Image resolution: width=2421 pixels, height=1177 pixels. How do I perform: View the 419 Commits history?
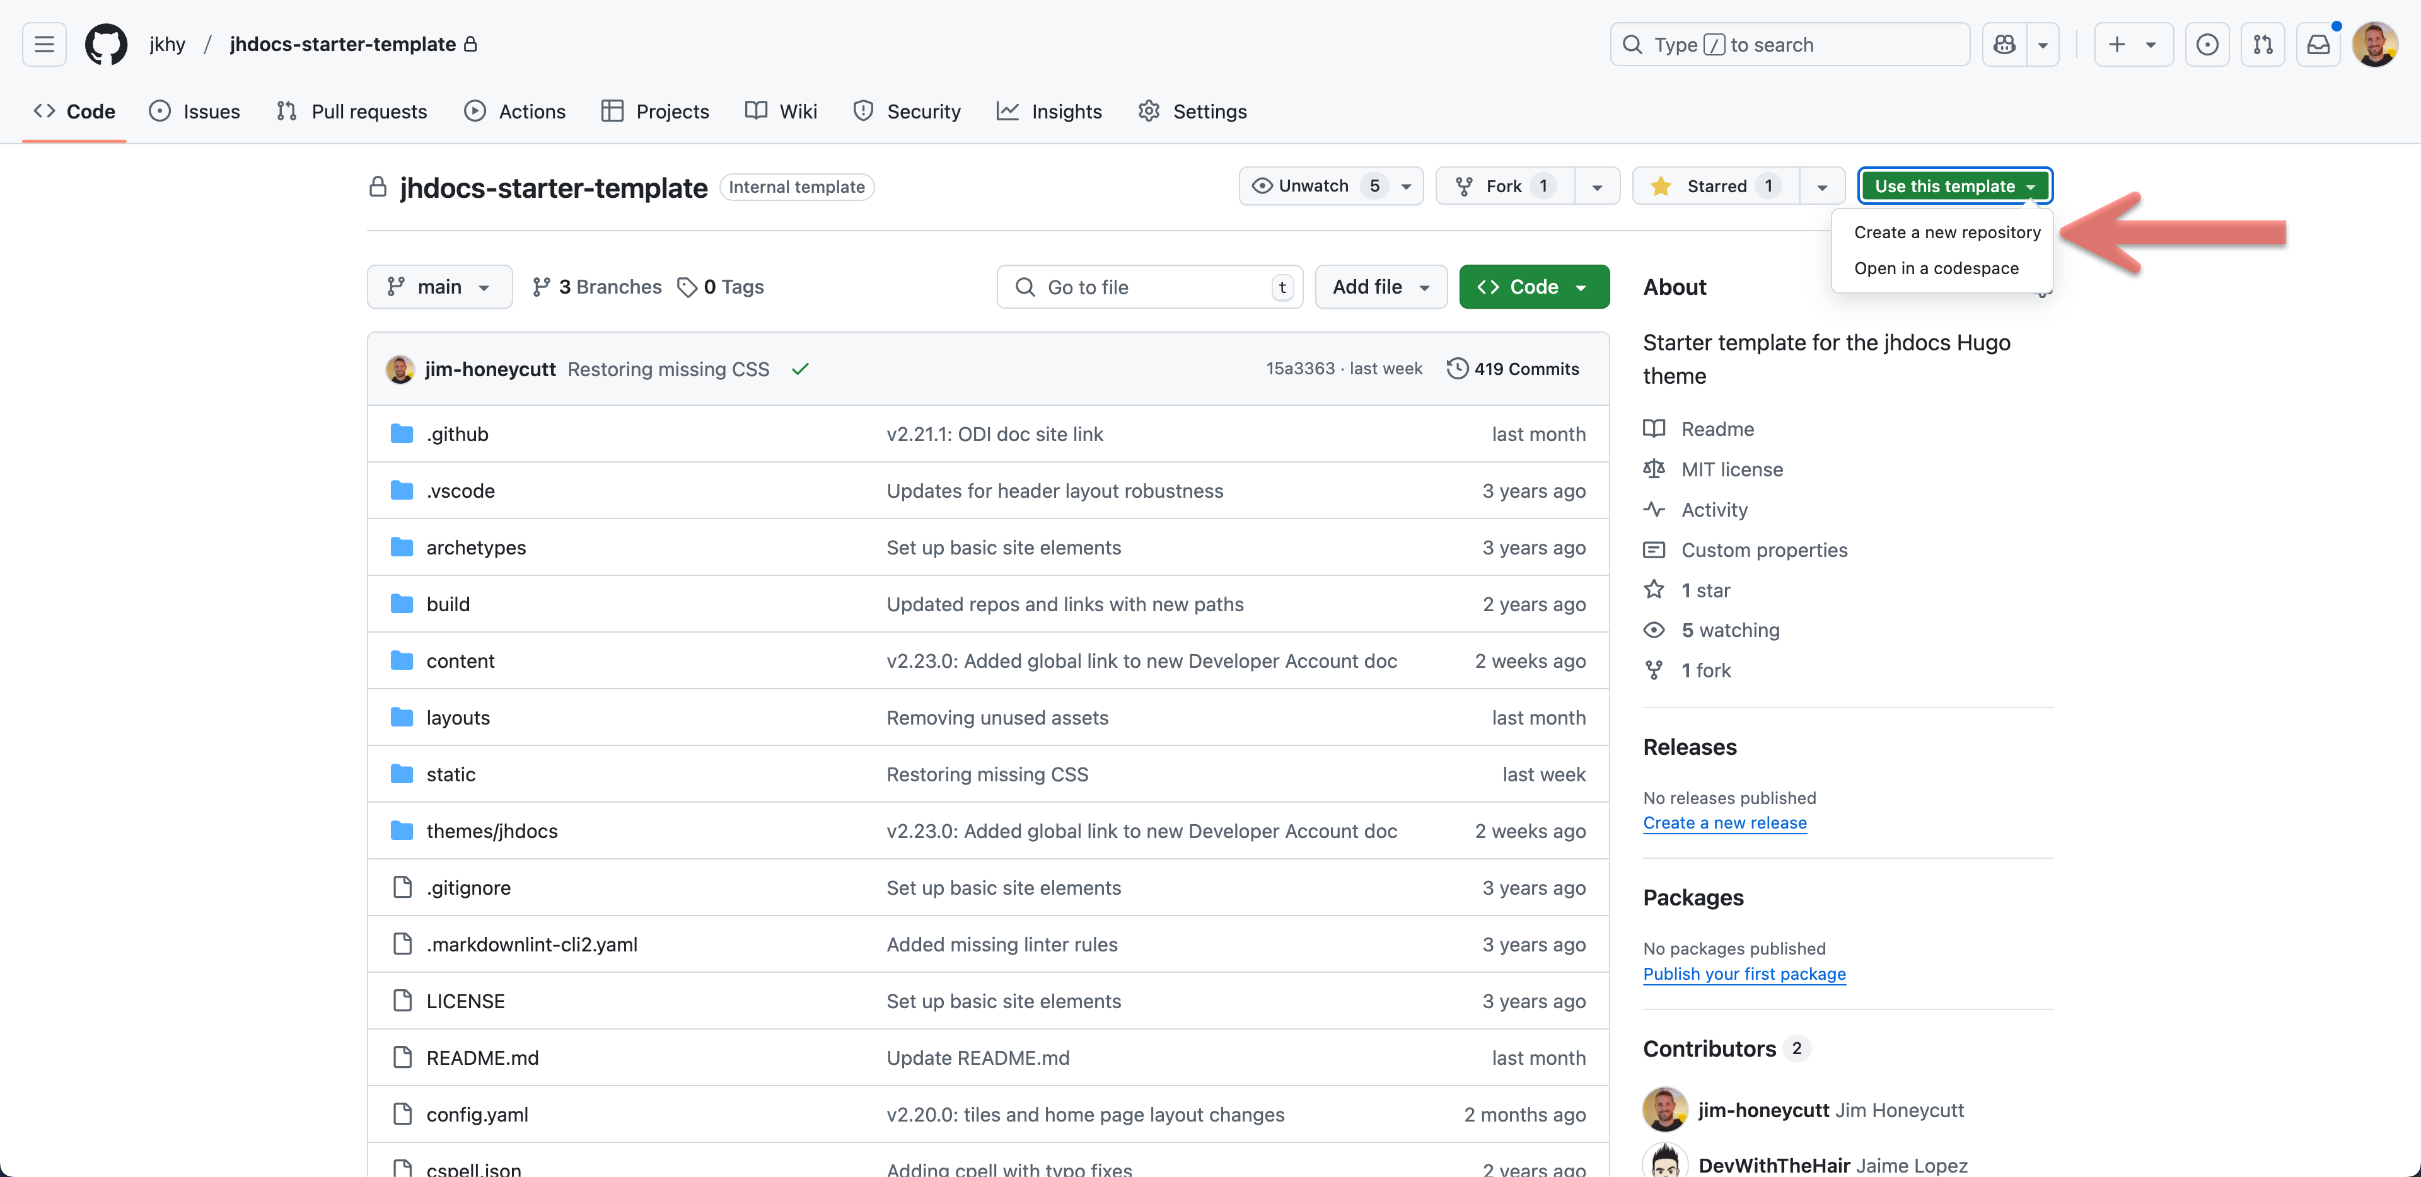1513,368
